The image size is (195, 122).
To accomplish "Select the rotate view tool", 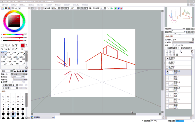I will click(9, 49).
